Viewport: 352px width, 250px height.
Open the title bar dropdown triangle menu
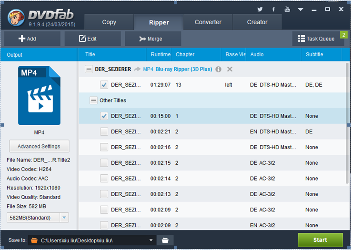pyautogui.click(x=301, y=10)
